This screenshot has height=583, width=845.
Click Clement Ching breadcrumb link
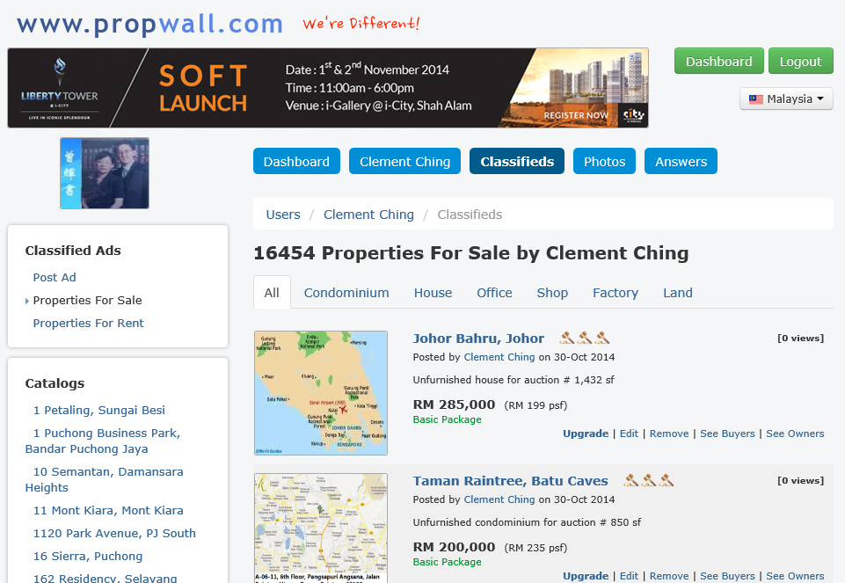point(368,215)
